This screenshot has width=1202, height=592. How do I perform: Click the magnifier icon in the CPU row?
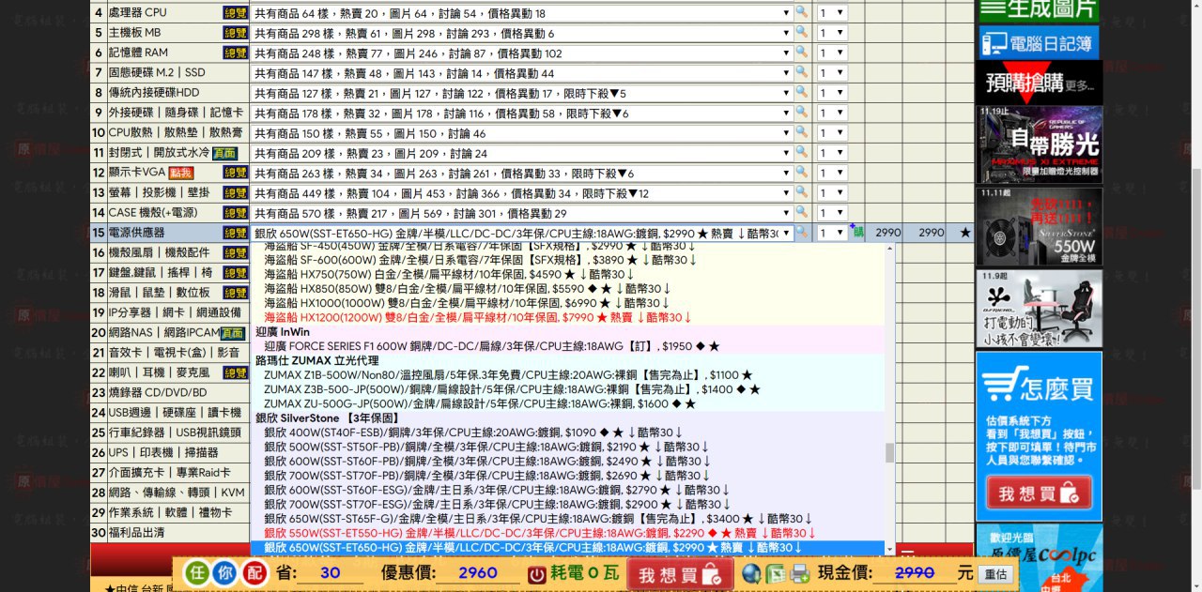pos(801,12)
